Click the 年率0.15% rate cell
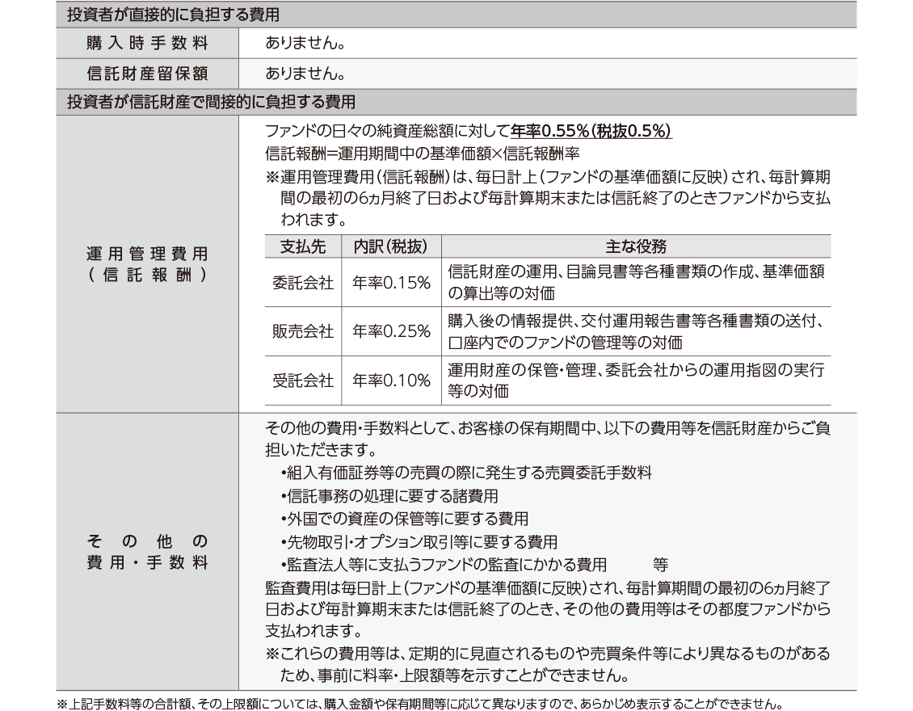Viewport: 913px width, 711px height. pos(391,283)
